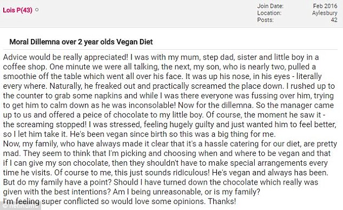The width and height of the screenshot is (343, 210).
Task: Open Lois P(43) user profile link
Action: pos(17,10)
